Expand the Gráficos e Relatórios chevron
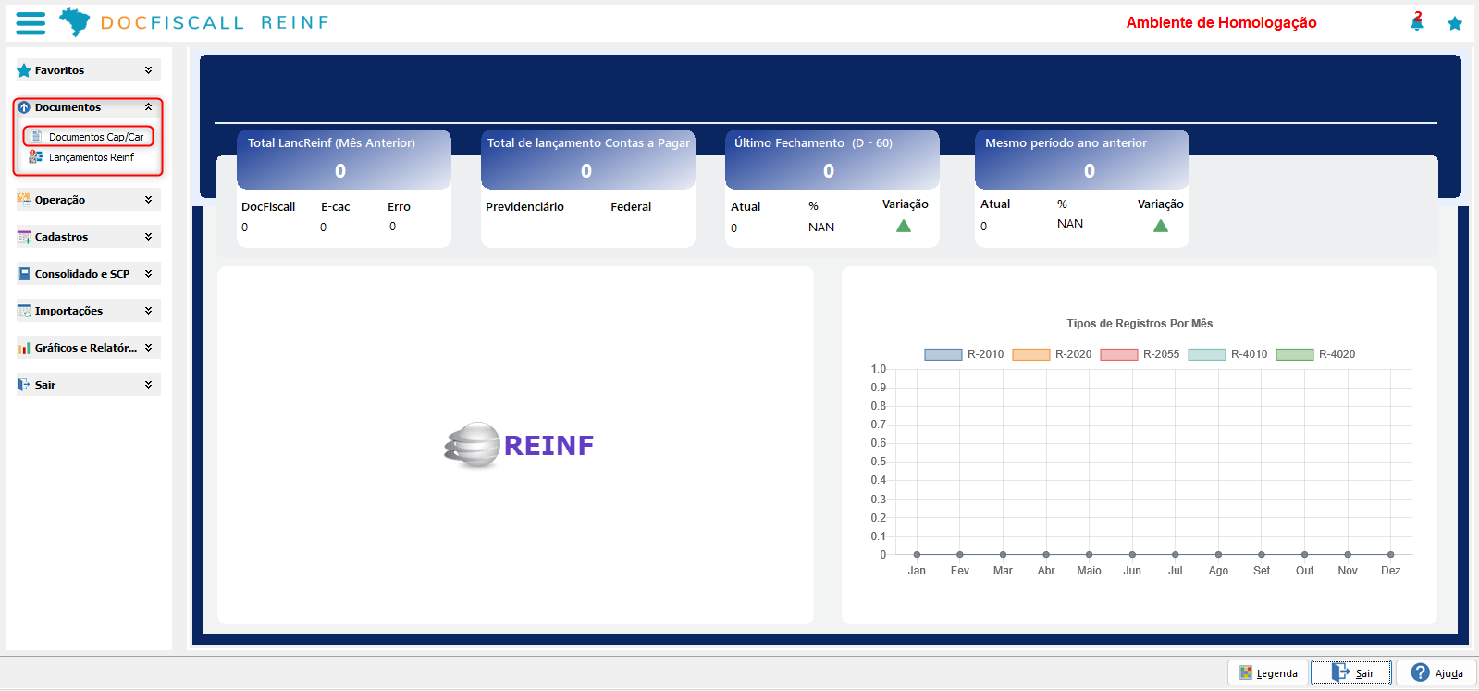This screenshot has width=1479, height=691. (x=148, y=348)
